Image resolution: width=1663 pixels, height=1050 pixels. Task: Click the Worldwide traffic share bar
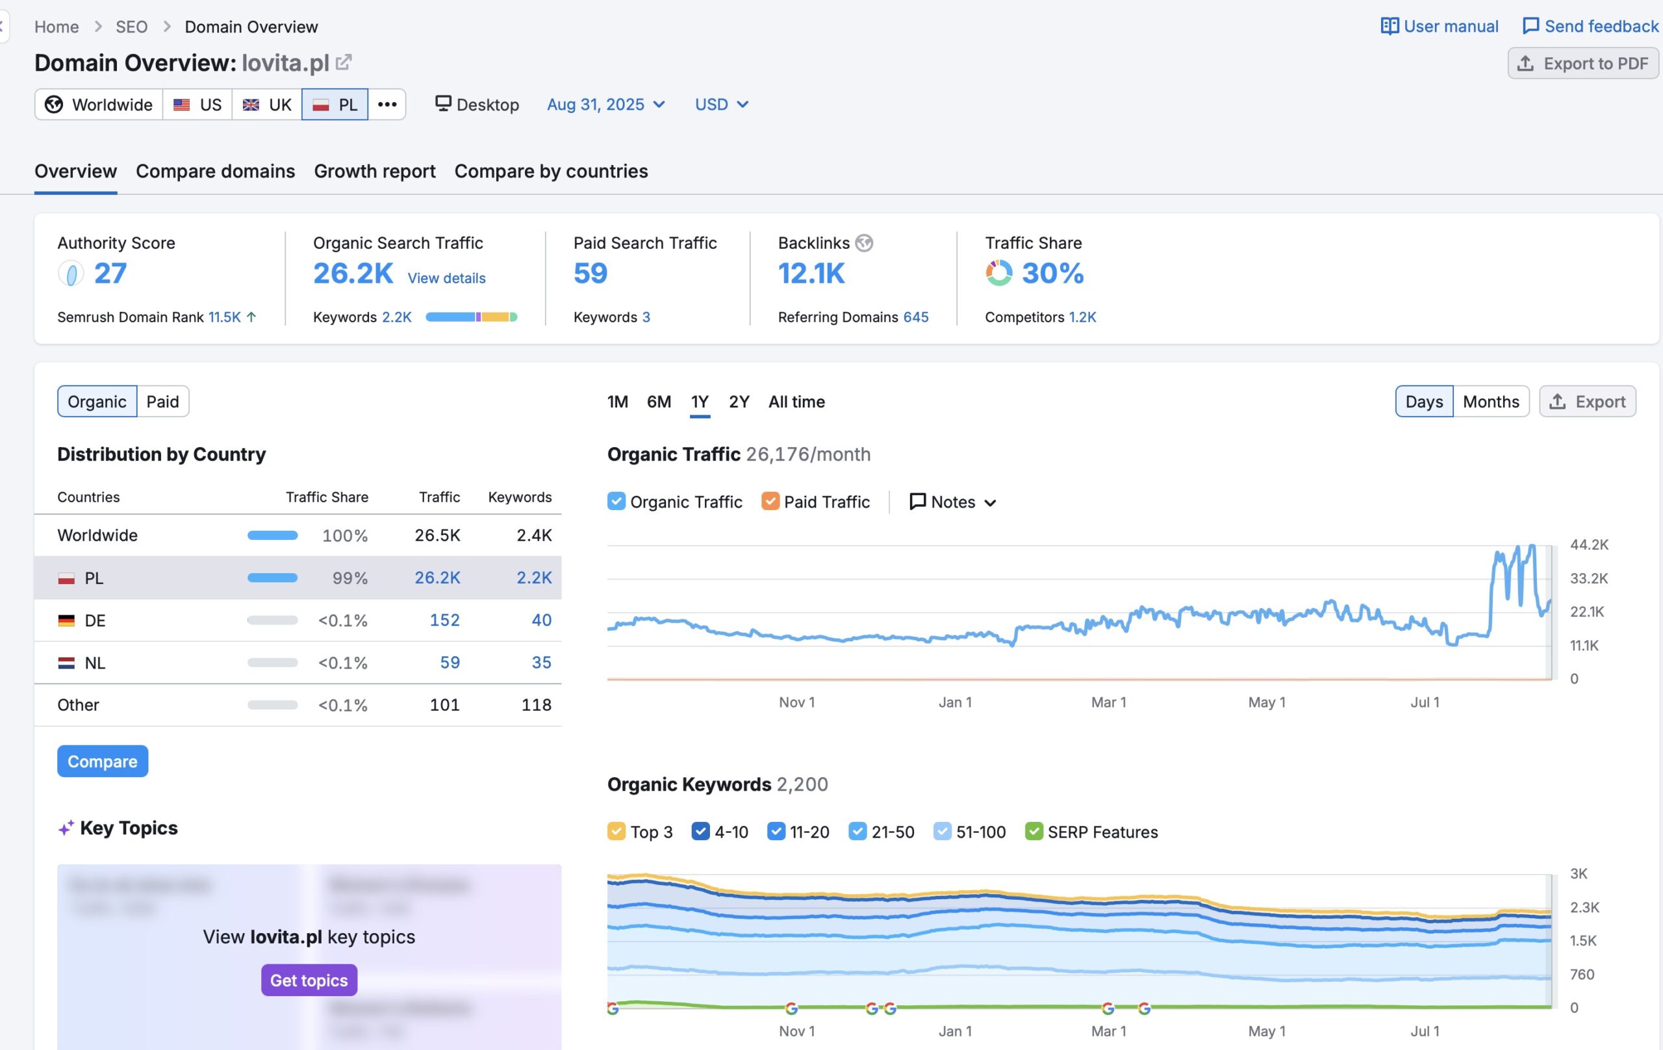273,535
